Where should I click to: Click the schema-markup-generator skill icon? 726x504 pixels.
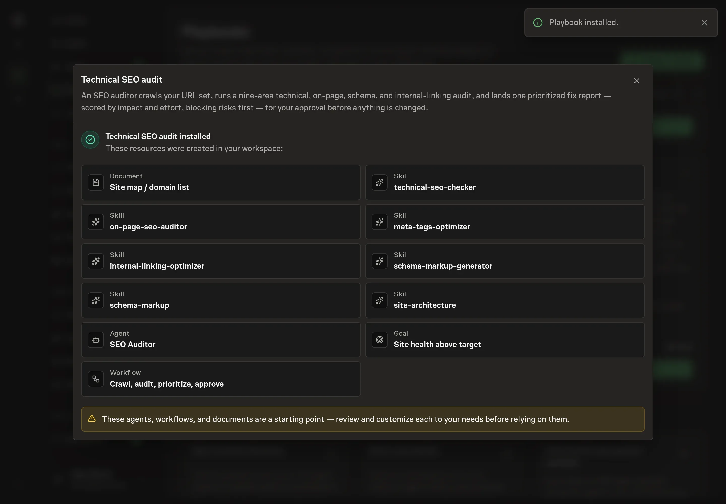(x=379, y=261)
